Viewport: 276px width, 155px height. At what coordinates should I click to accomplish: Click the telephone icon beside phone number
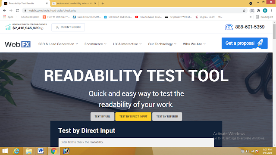click(x=229, y=27)
